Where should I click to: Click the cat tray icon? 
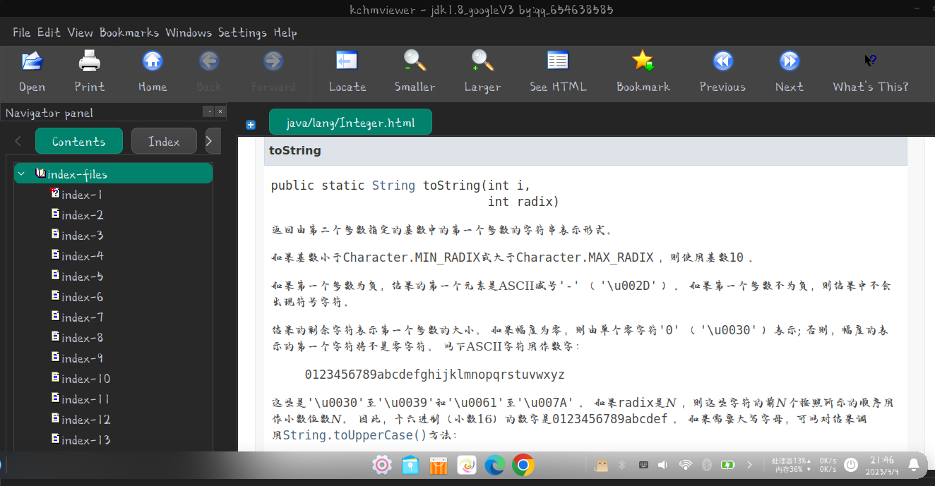point(602,465)
